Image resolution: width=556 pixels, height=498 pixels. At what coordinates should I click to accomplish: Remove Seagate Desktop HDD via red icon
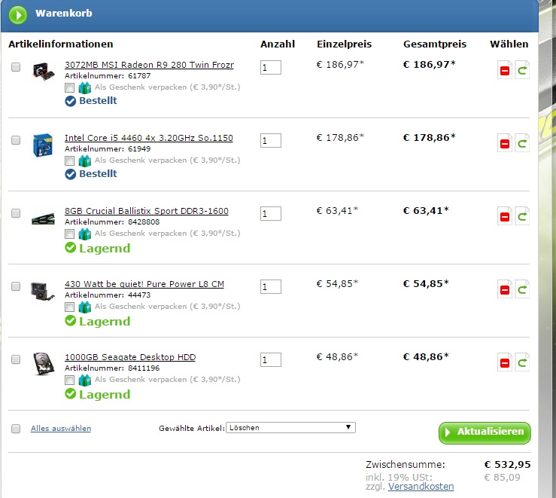click(505, 362)
